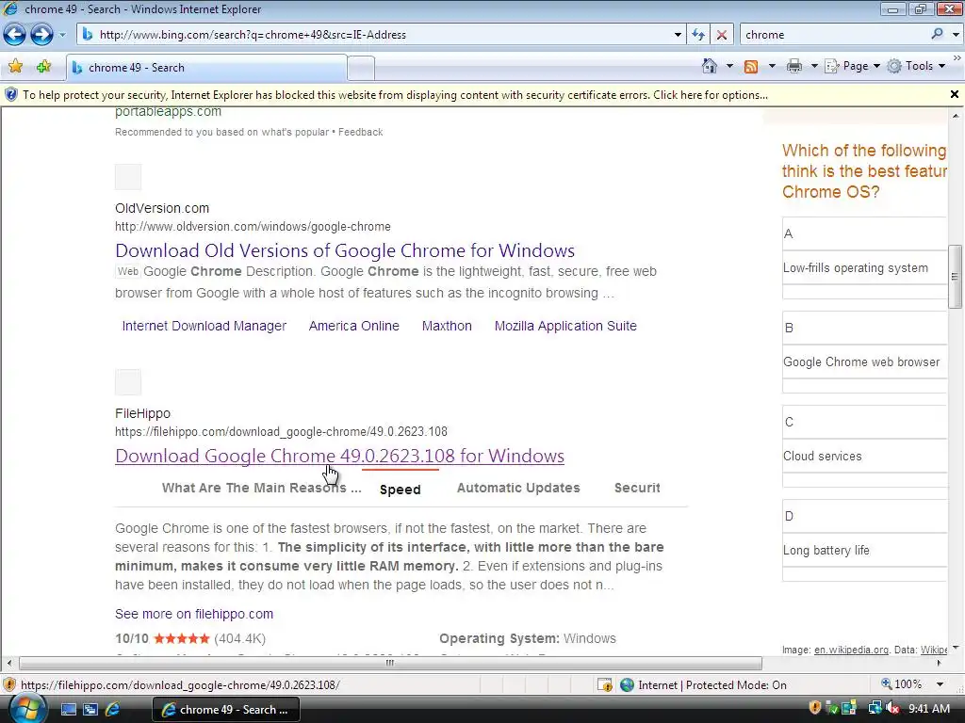Click the security information bar message
Image resolution: width=965 pixels, height=723 pixels.
point(395,95)
